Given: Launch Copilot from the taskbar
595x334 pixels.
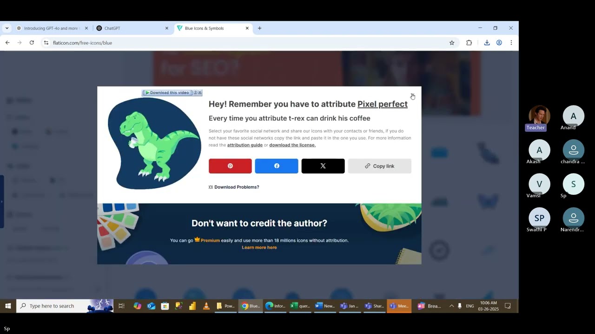Looking at the screenshot, I should pos(138,306).
